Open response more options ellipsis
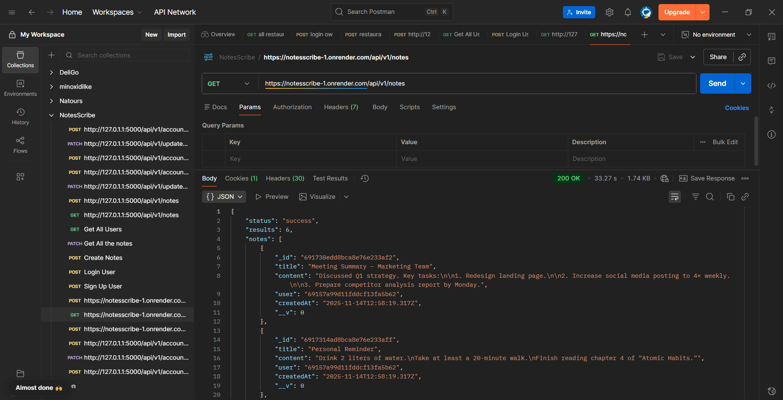The width and height of the screenshot is (783, 400). [745, 178]
